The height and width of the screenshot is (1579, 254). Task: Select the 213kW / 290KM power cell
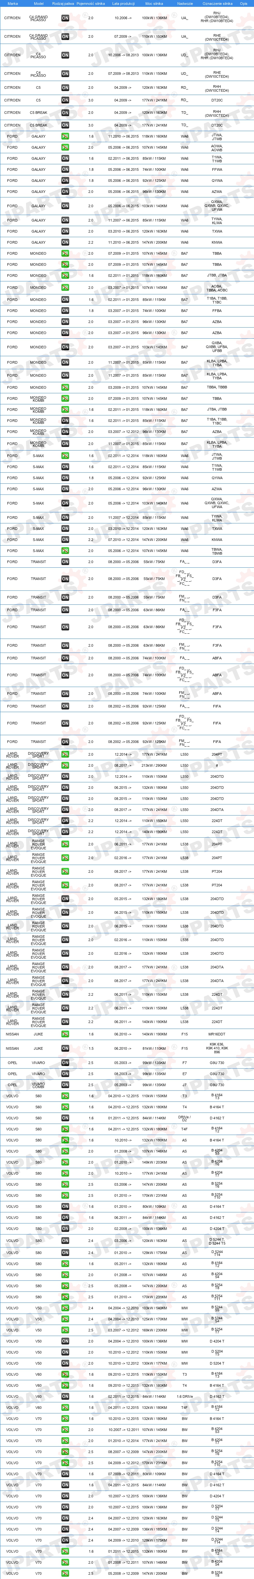154,766
